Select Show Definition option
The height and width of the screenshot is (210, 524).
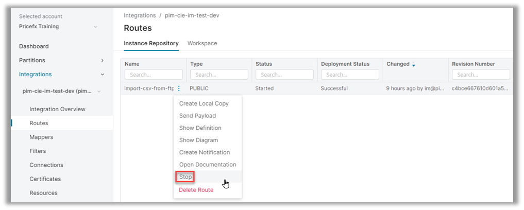pos(200,128)
